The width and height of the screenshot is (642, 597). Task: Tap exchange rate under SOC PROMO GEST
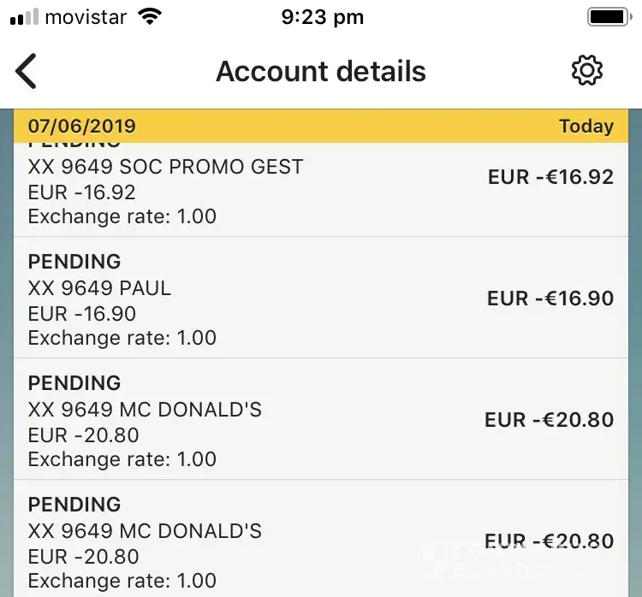pos(122,216)
